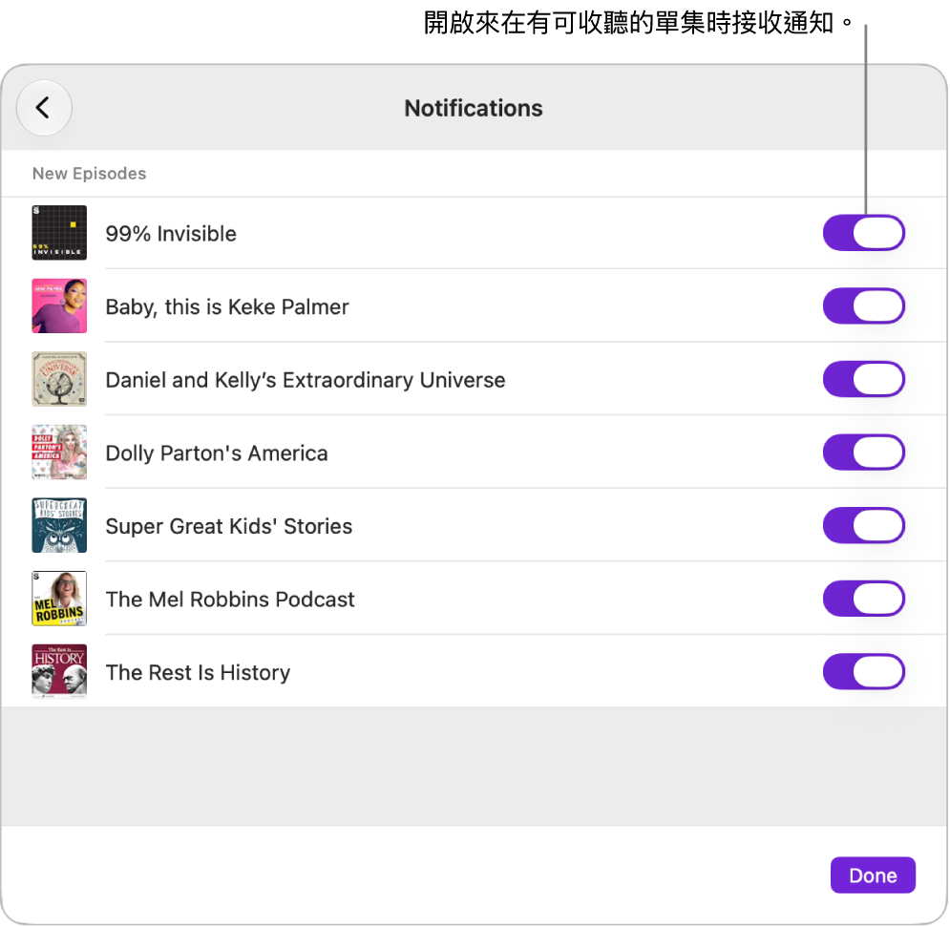Toggle Super Great Kids' Stories notifications

click(864, 525)
